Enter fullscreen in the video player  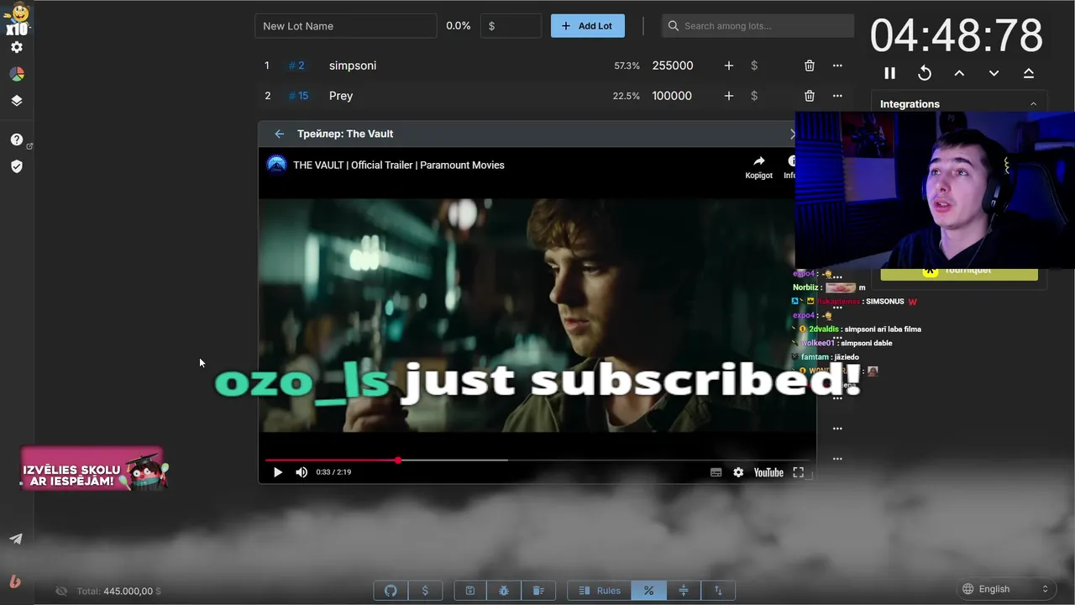pyautogui.click(x=799, y=472)
